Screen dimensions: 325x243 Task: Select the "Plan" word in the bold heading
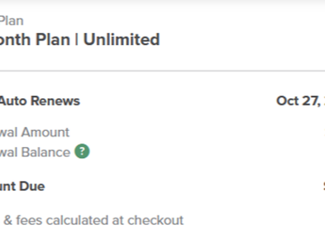point(53,40)
